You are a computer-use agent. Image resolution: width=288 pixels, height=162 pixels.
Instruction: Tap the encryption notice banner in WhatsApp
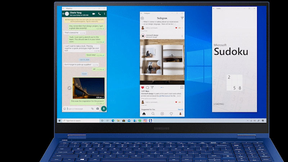click(84, 20)
